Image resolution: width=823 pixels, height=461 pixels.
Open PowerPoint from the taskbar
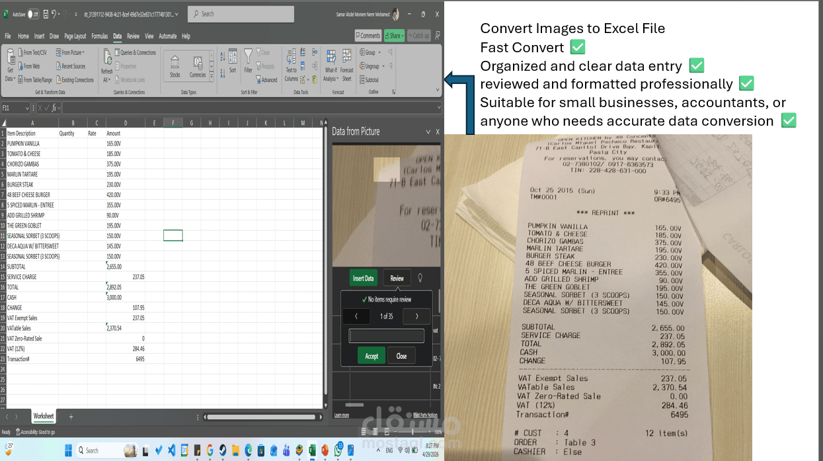[x=325, y=450]
